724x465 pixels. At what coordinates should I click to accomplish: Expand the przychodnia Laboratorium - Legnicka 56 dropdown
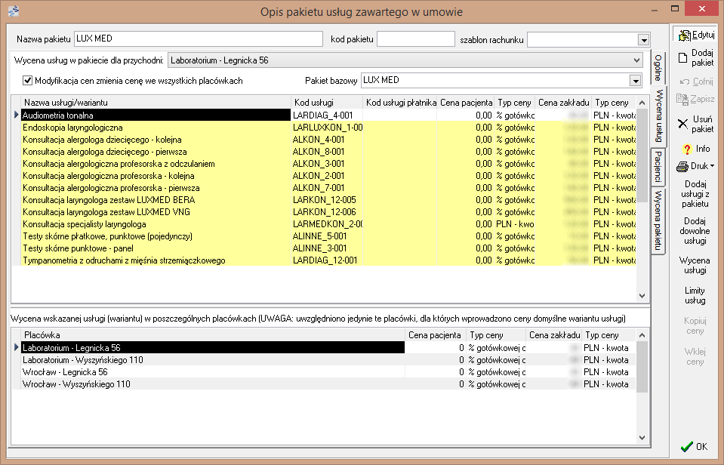pyautogui.click(x=636, y=60)
